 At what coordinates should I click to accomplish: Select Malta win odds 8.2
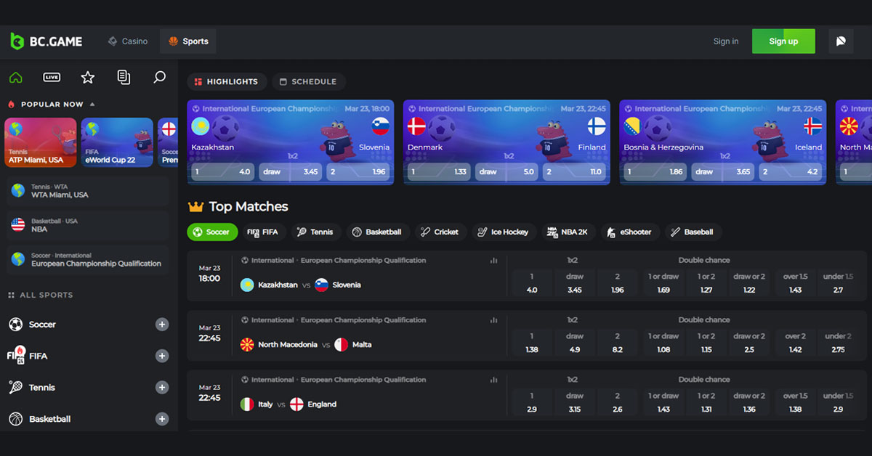pos(617,343)
